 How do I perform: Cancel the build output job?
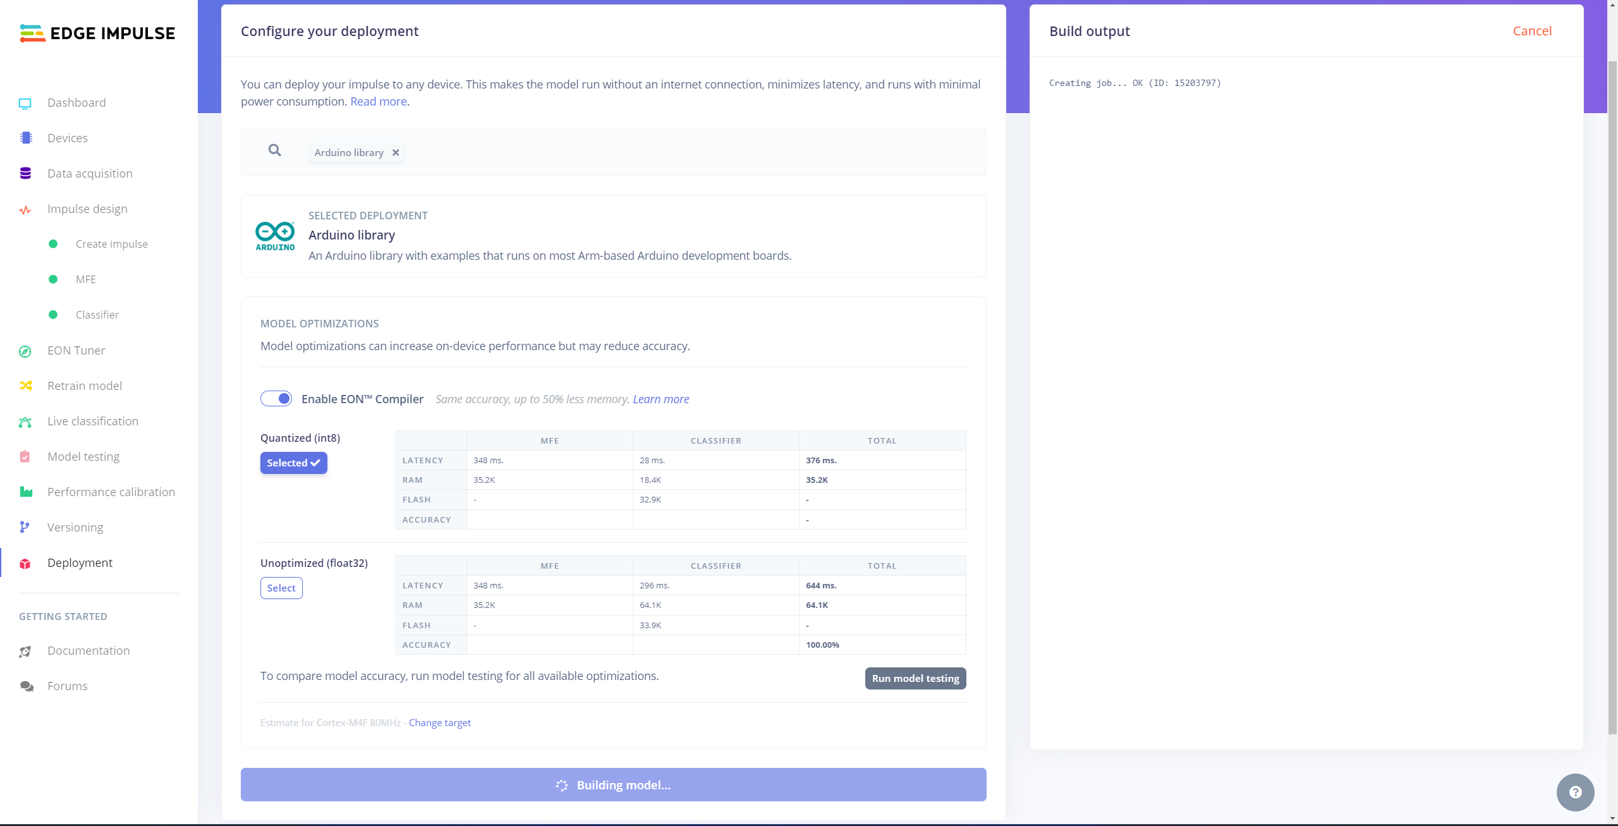click(x=1532, y=31)
